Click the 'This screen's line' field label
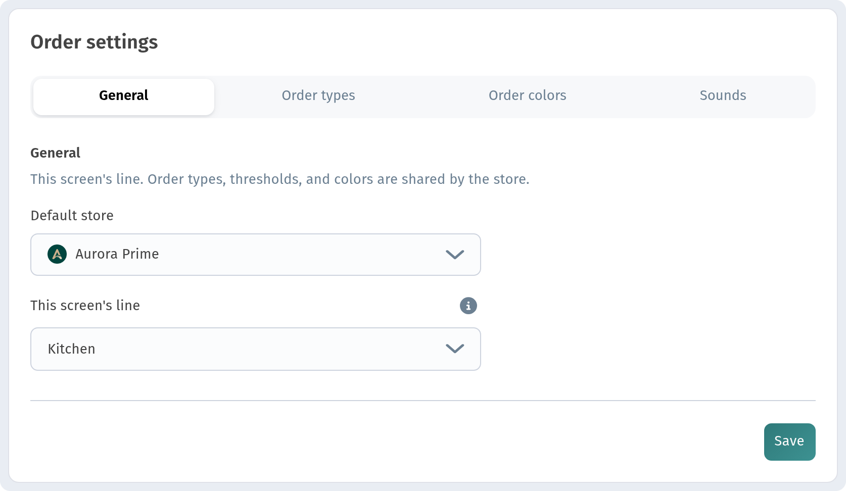The image size is (846, 491). 85,306
